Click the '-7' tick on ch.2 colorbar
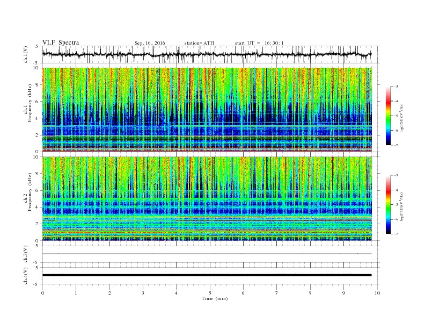 pyautogui.click(x=395, y=234)
